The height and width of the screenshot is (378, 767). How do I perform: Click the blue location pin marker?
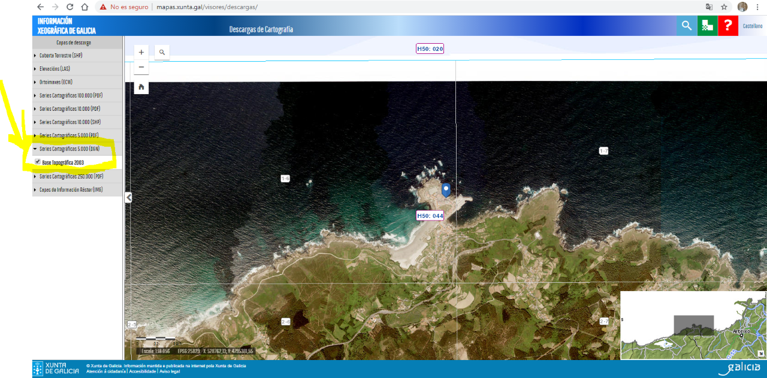click(446, 189)
